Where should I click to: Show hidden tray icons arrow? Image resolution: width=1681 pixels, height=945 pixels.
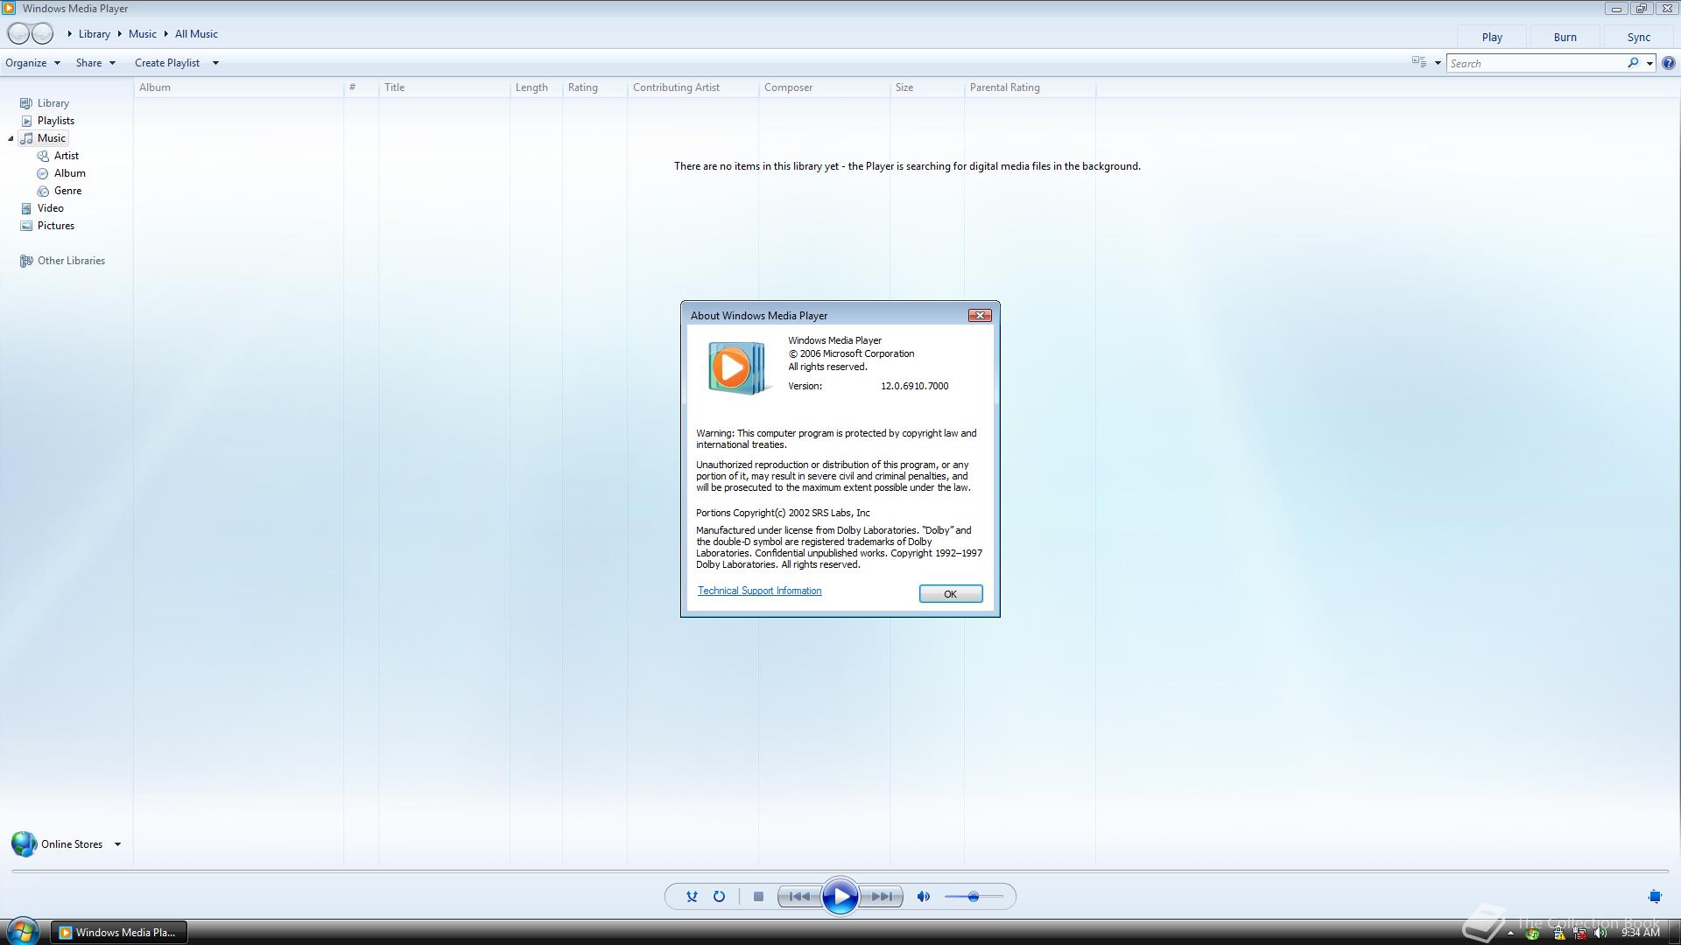1510,934
